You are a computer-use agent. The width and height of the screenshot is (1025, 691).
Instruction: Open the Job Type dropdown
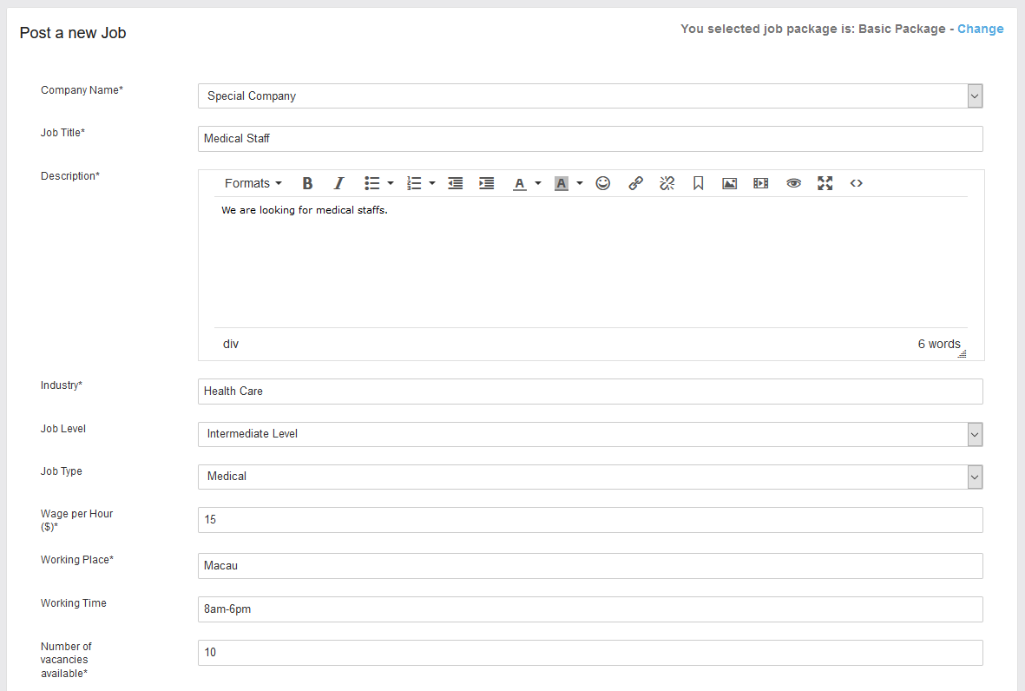point(975,477)
